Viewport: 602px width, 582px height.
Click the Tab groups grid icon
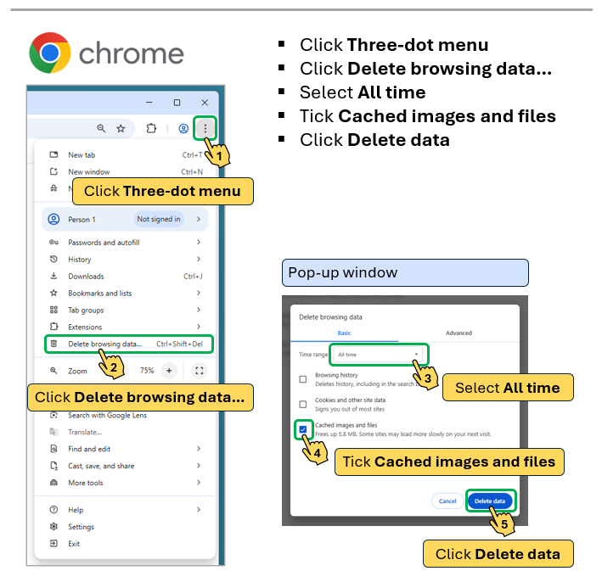click(53, 310)
